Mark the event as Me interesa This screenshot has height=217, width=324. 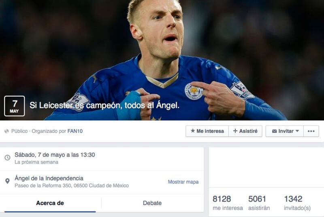coord(207,131)
